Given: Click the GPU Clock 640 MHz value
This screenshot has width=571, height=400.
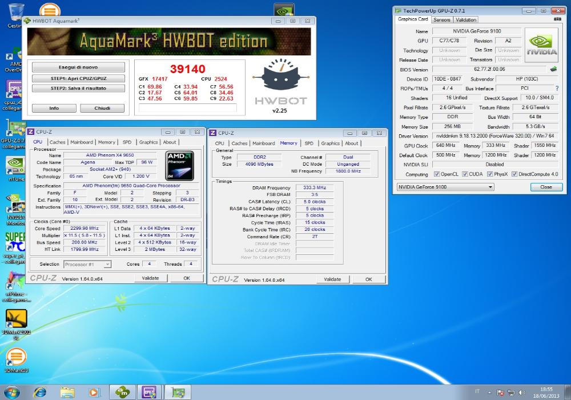Looking at the screenshot, I should [x=446, y=145].
